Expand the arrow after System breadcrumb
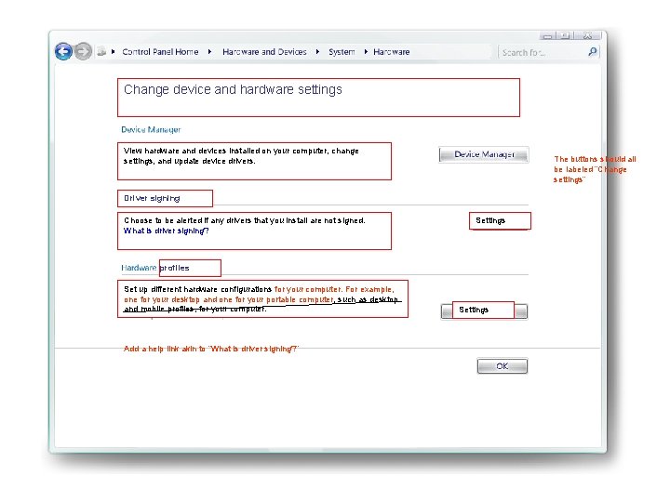Viewport: 670px width, 502px height. (367, 52)
